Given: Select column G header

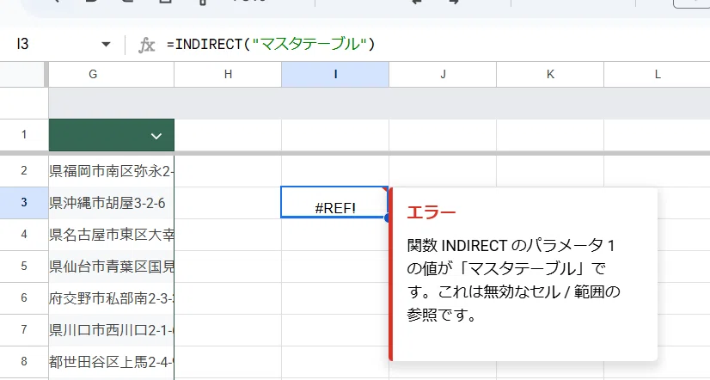Looking at the screenshot, I should (111, 74).
